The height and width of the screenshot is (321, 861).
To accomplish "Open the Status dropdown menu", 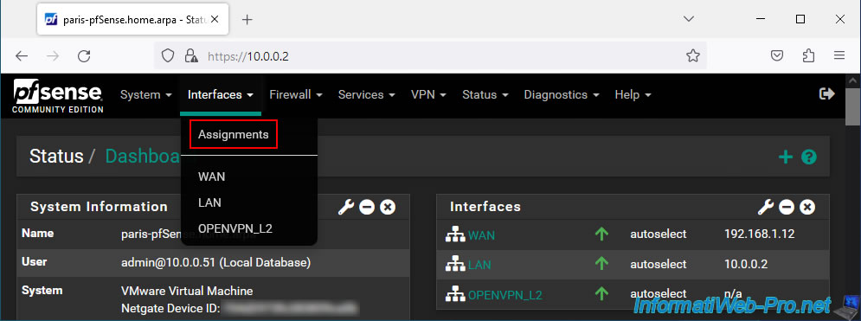I will pos(485,95).
